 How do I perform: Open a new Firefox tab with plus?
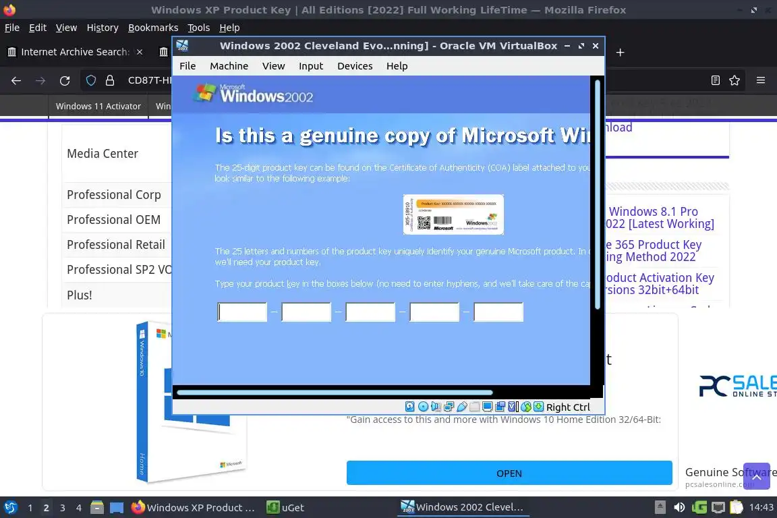click(620, 52)
